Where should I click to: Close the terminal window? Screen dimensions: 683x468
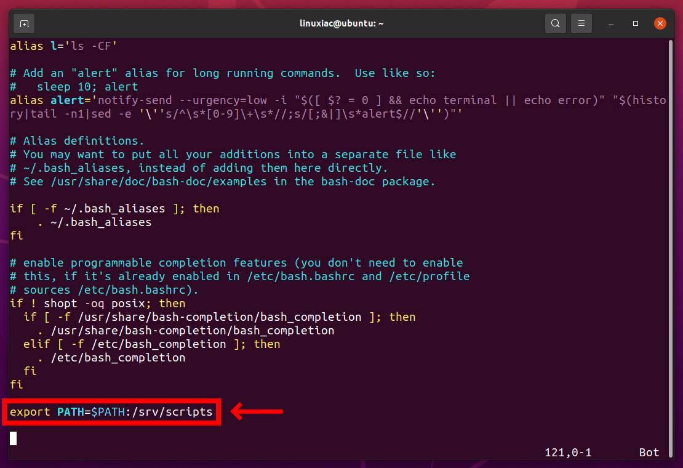tap(660, 24)
